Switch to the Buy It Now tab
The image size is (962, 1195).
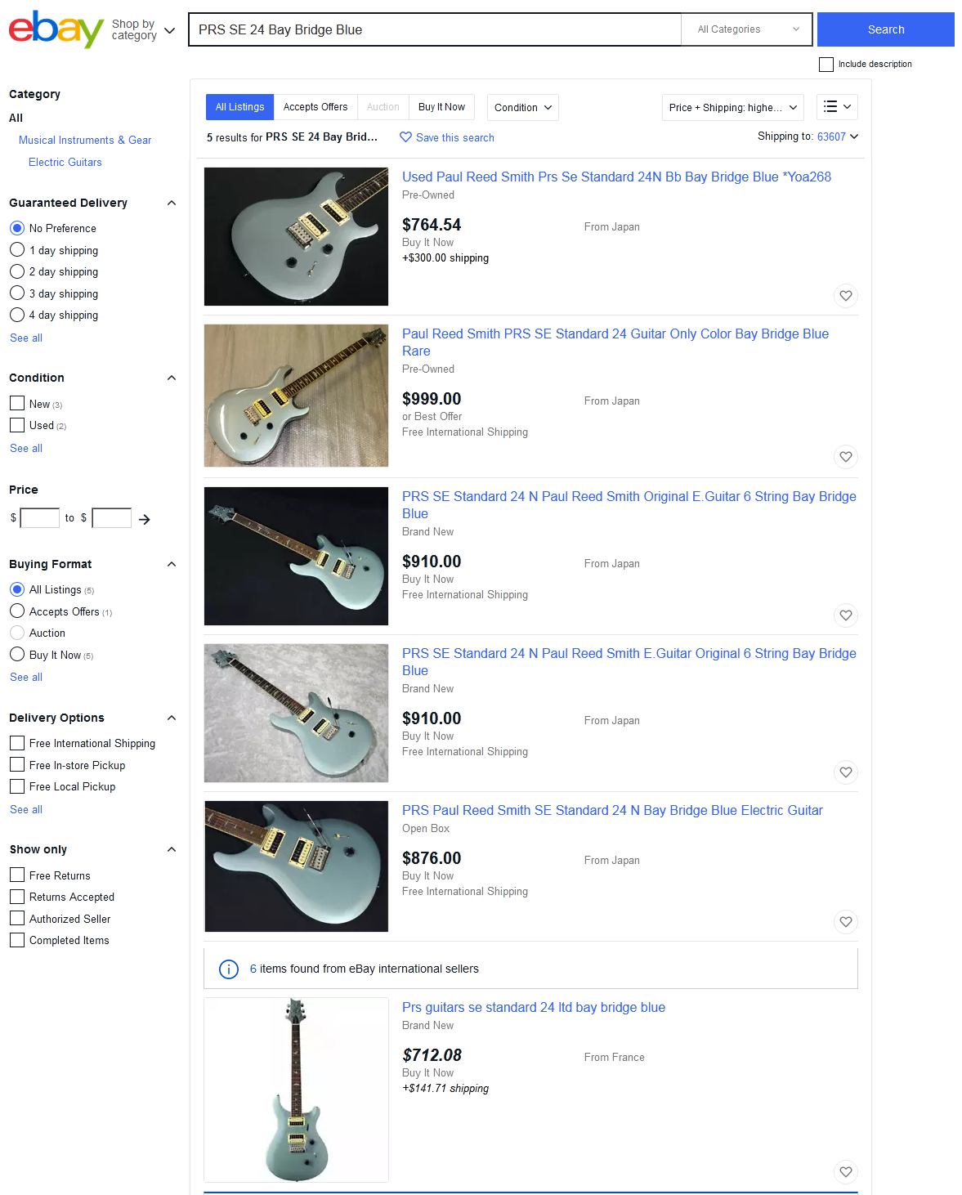[x=441, y=107]
